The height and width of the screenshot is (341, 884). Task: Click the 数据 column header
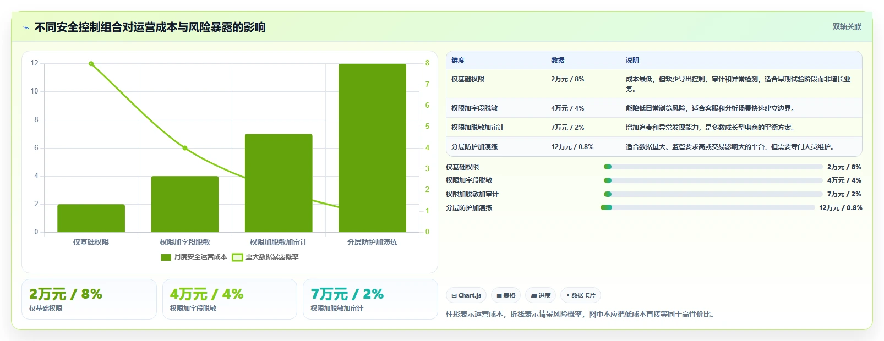558,61
